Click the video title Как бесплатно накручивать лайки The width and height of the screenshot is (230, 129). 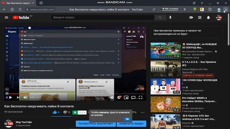tap(39, 106)
